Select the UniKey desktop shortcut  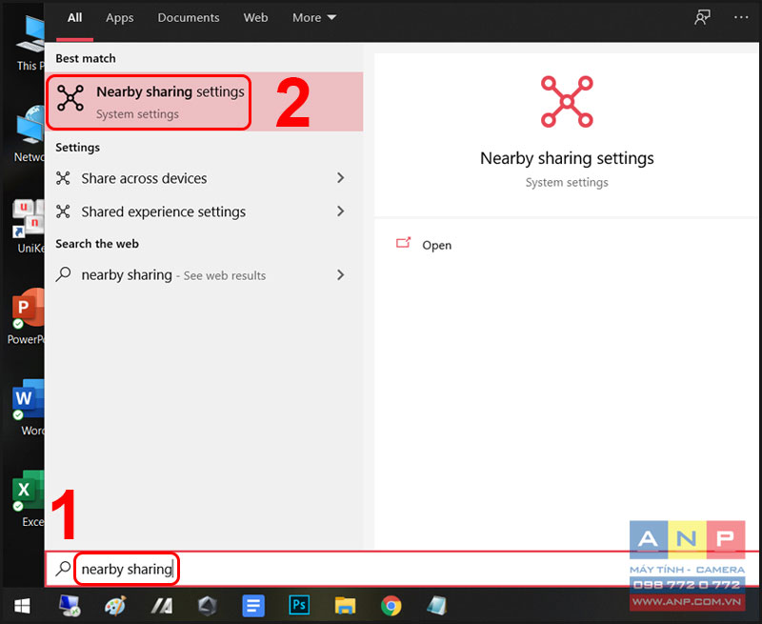point(29,227)
